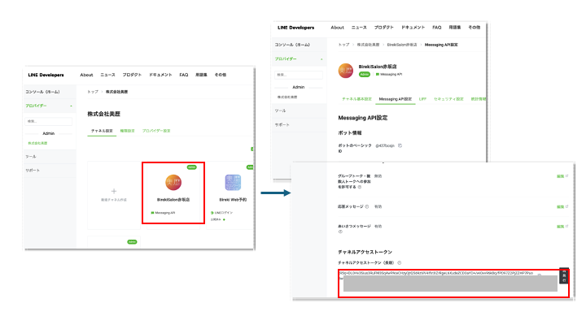
Task: Click 株式会社美歴 breadcrumb in right window
Action: (x=369, y=44)
